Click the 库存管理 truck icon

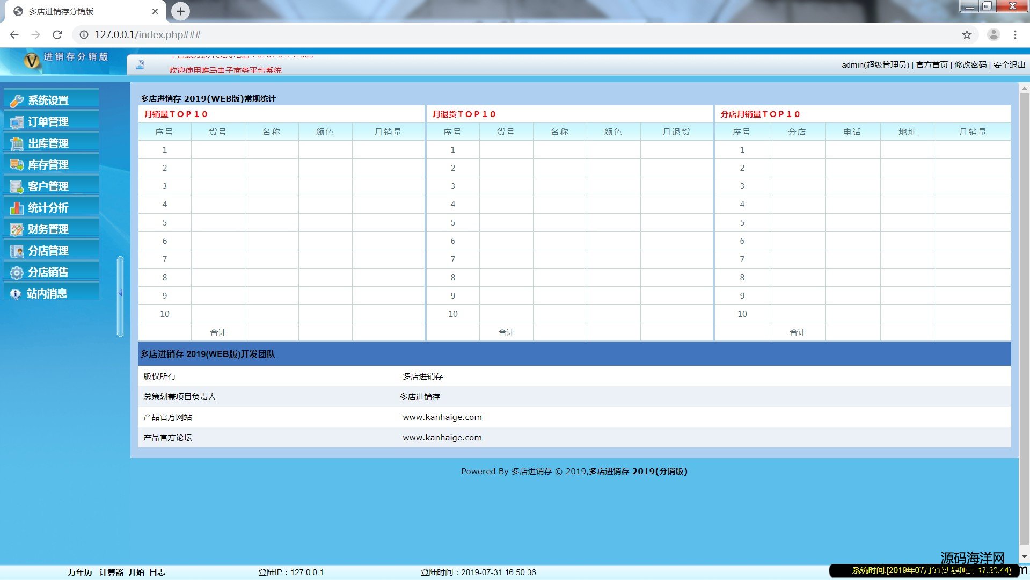pos(17,165)
